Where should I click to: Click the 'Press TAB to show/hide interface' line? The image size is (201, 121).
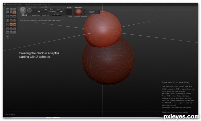click(x=175, y=96)
